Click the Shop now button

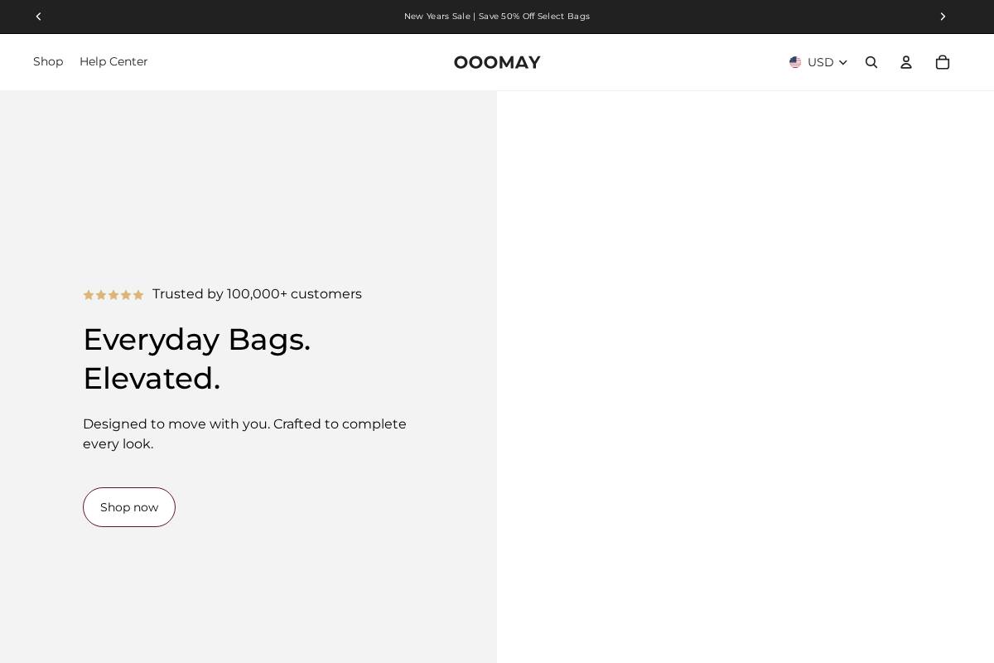click(x=129, y=507)
